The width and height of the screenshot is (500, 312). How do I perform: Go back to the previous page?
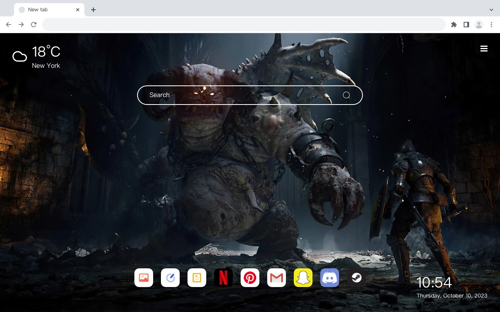[x=9, y=25]
